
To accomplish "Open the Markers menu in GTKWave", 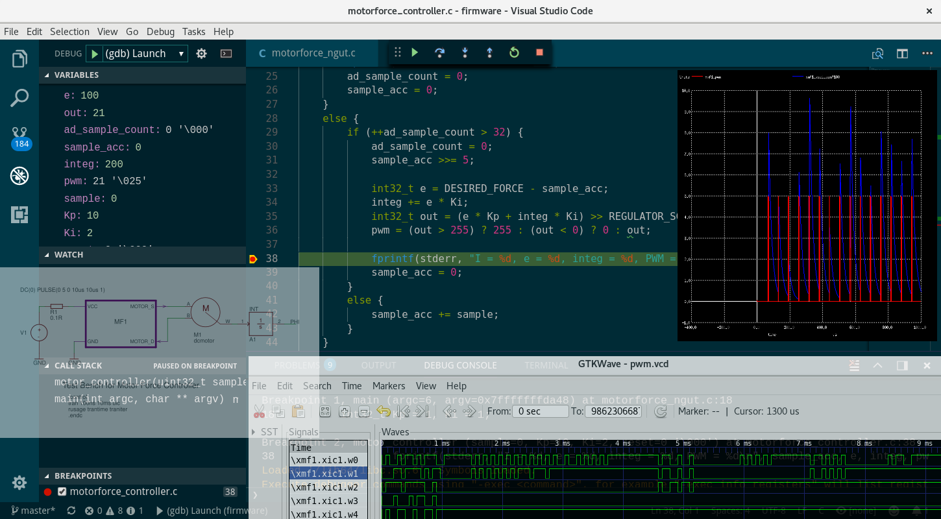I will (x=389, y=385).
